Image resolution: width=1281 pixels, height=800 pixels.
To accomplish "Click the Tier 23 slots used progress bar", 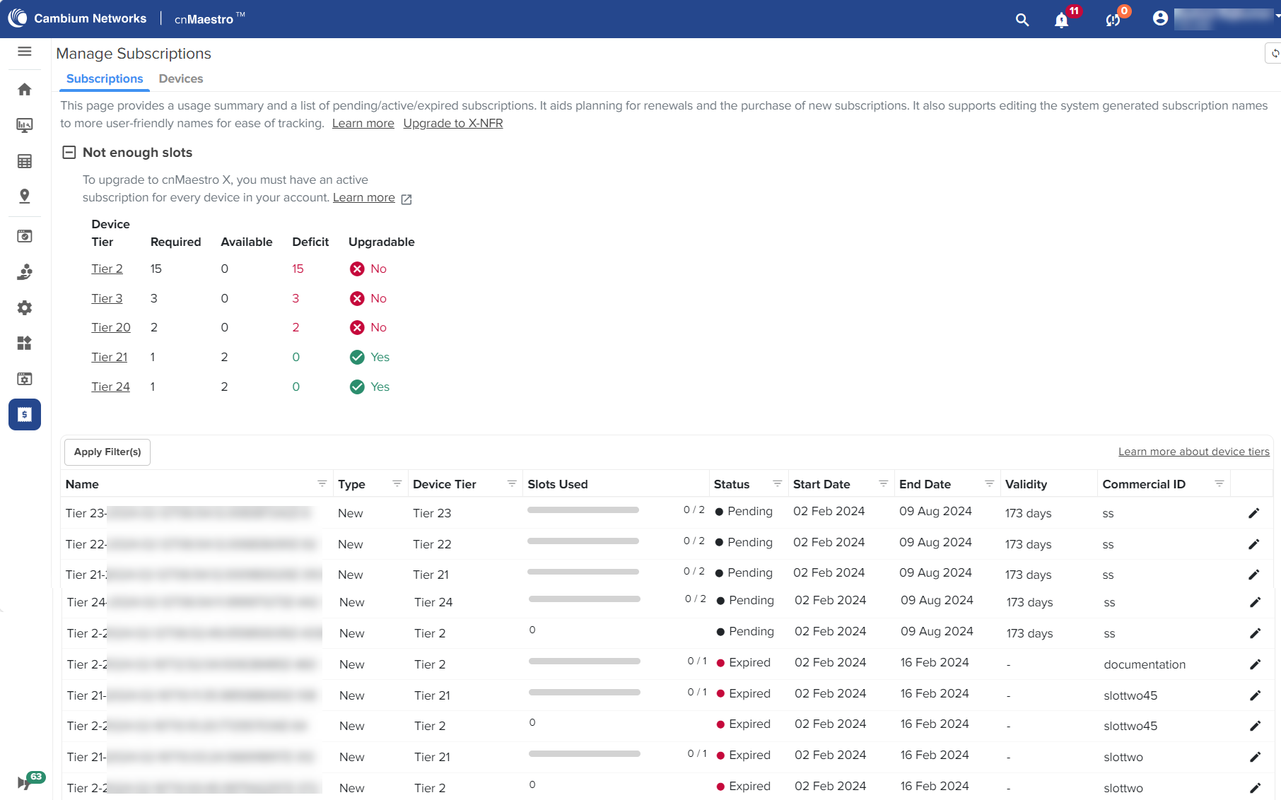I will [x=583, y=510].
